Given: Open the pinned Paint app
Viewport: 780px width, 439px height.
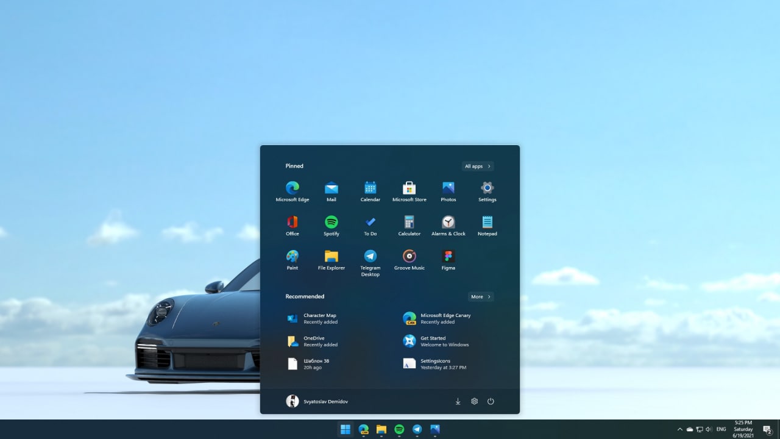Looking at the screenshot, I should (x=292, y=260).
